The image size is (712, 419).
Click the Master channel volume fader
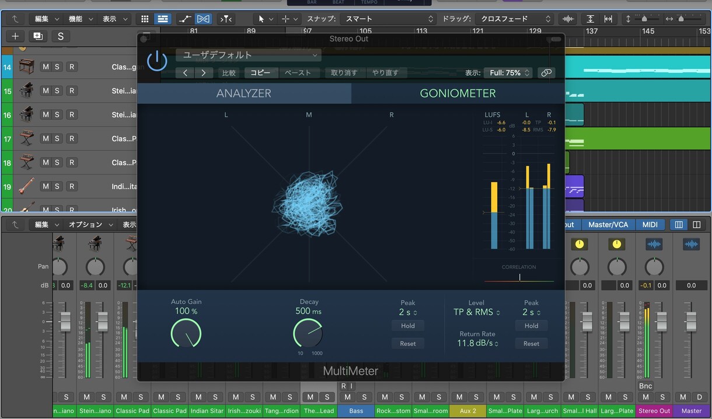pyautogui.click(x=691, y=321)
